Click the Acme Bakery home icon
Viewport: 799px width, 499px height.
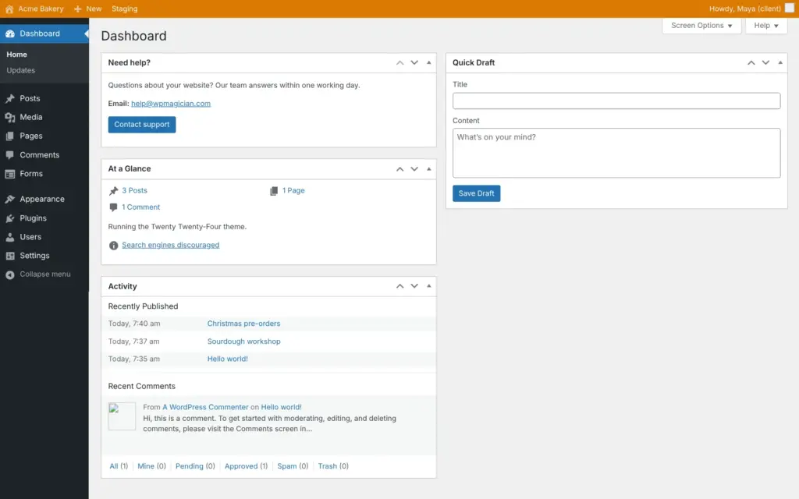(9, 9)
